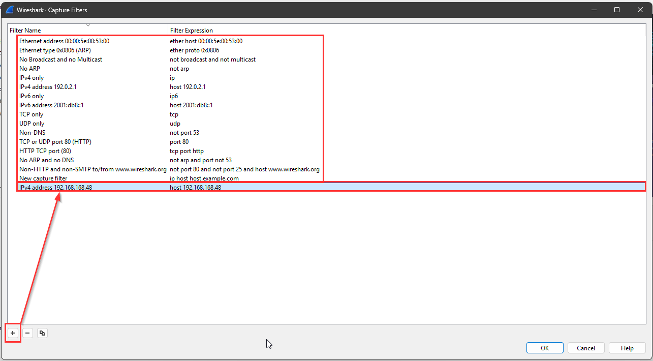Screen dimensions: 653x361
Task: Select 'Ethernet address 00:00:5e:00:53:00' filter name
Action: coord(64,41)
